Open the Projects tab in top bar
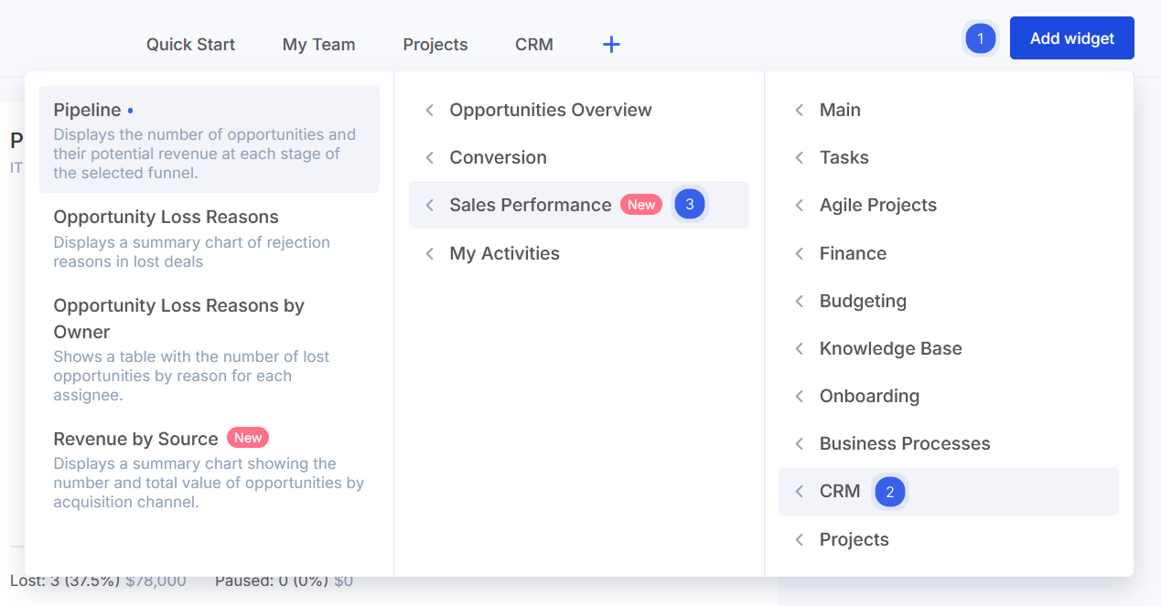Viewport: 1161px width, 606px height. pos(435,44)
